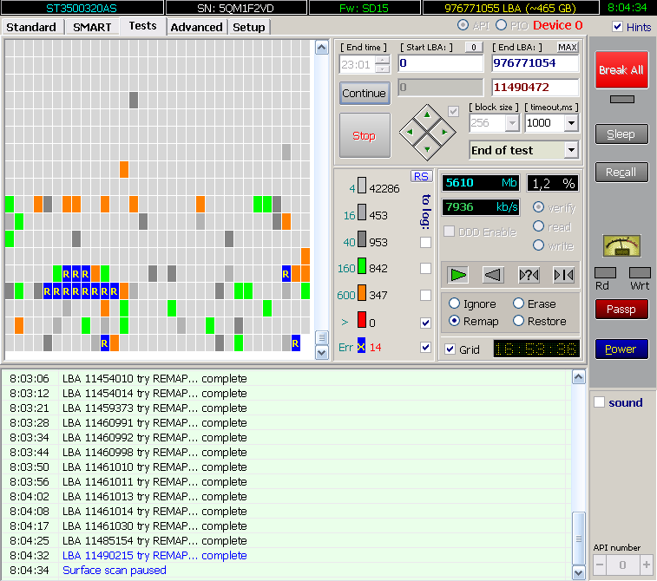657x581 pixels.
Task: Decrease API number with minus button
Action: (600, 565)
